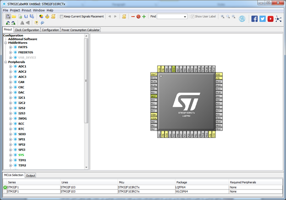Click the red circular reset icon
The height and width of the screenshot is (200, 286).
click(138, 17)
